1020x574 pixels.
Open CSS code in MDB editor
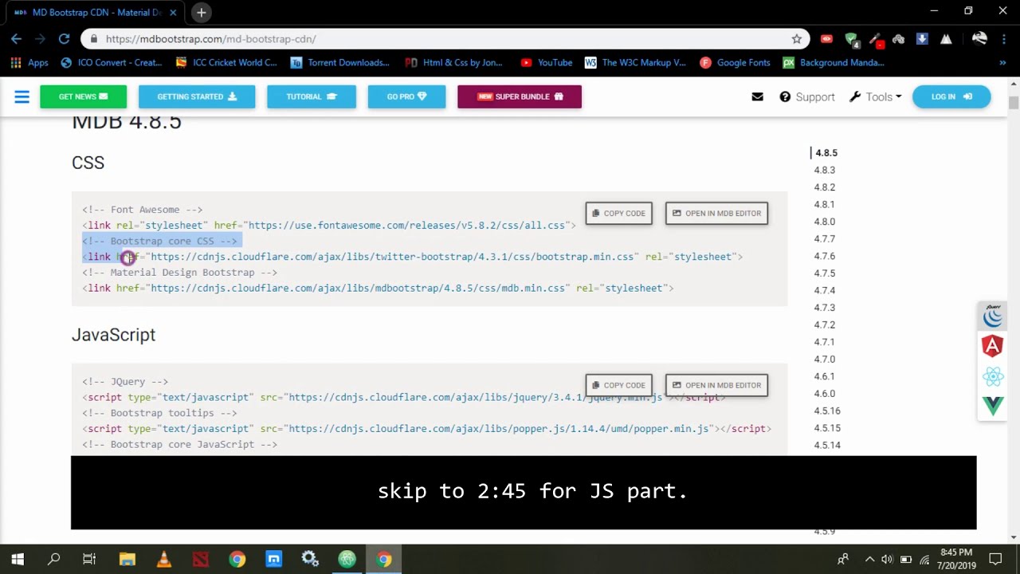pos(716,213)
